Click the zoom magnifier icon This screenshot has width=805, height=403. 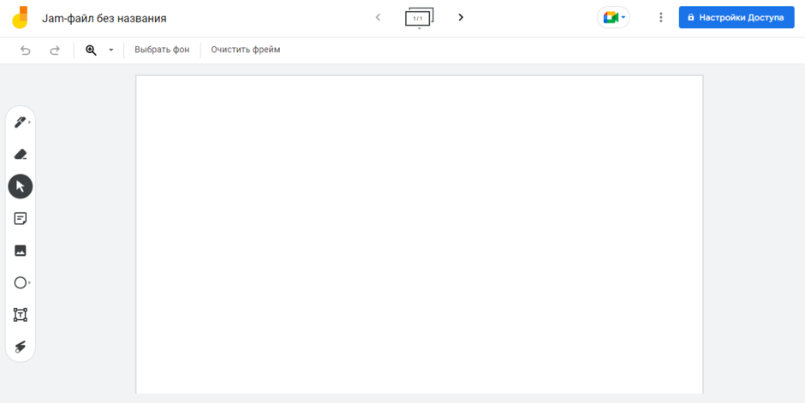tap(92, 50)
